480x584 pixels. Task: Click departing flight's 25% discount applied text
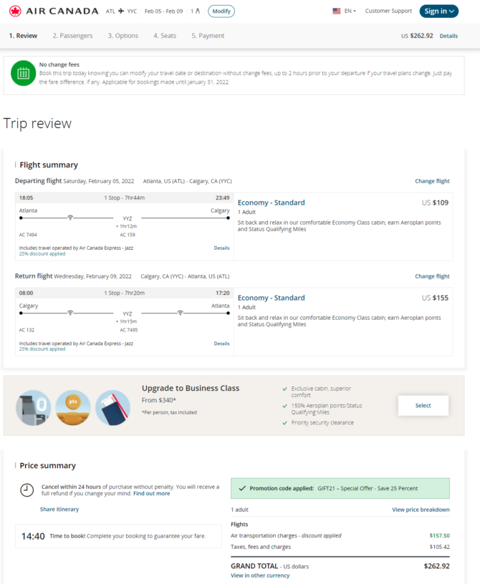(42, 253)
